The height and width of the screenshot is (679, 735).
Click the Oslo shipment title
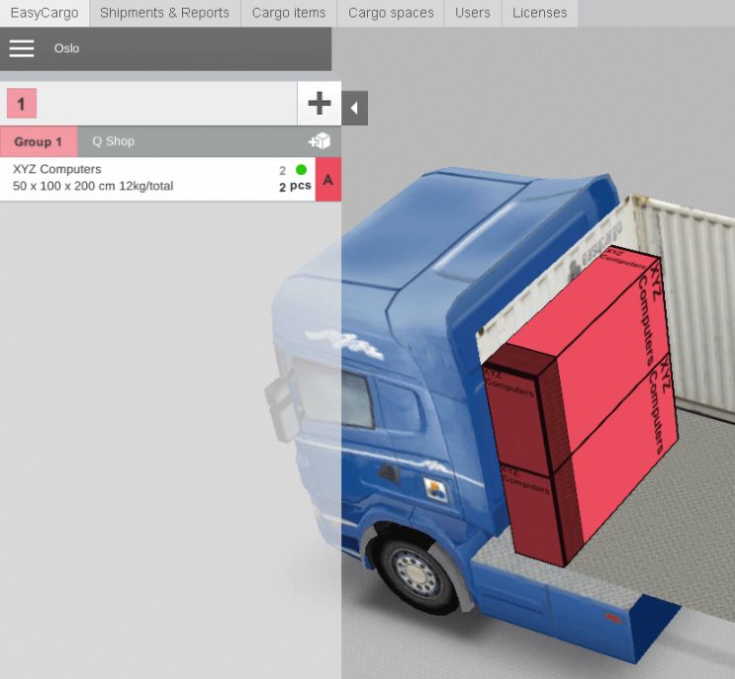point(67,48)
